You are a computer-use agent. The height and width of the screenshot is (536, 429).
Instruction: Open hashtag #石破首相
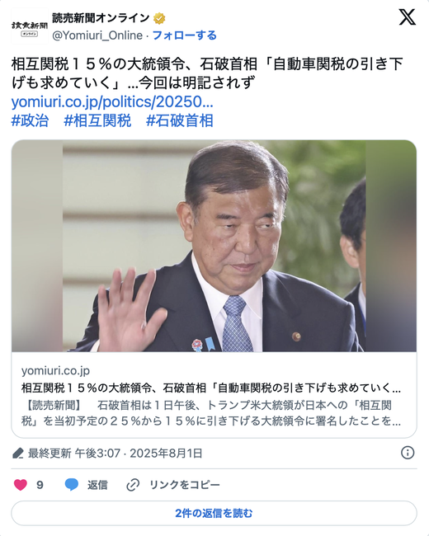pyautogui.click(x=180, y=120)
